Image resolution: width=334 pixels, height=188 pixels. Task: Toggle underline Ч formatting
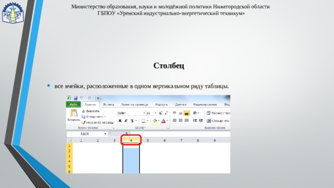point(132,121)
